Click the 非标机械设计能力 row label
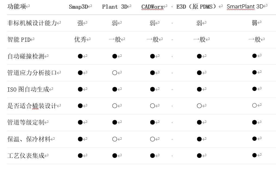This screenshot has height=169, width=276. [x=32, y=23]
